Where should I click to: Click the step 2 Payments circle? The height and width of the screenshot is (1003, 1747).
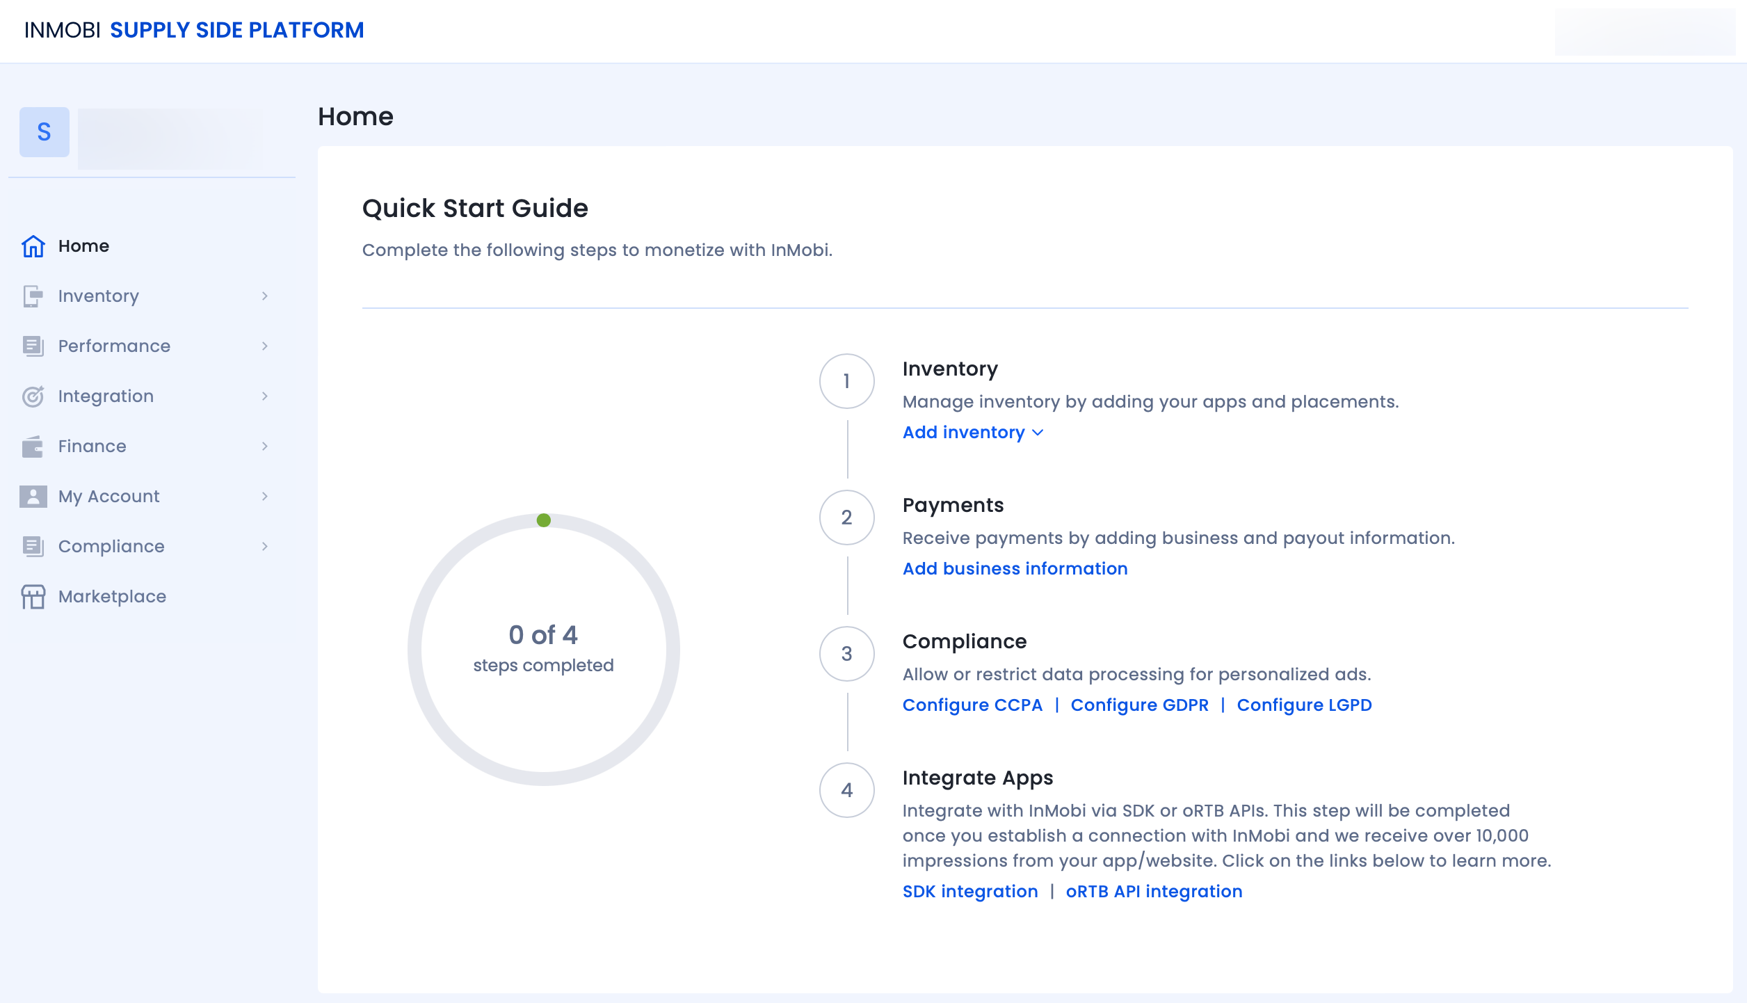[847, 517]
